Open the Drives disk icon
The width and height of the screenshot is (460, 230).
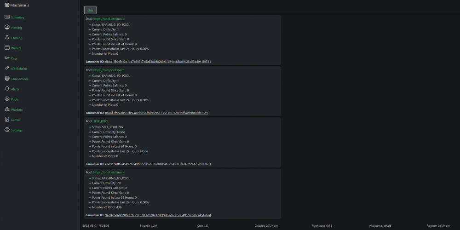pyautogui.click(x=7, y=120)
